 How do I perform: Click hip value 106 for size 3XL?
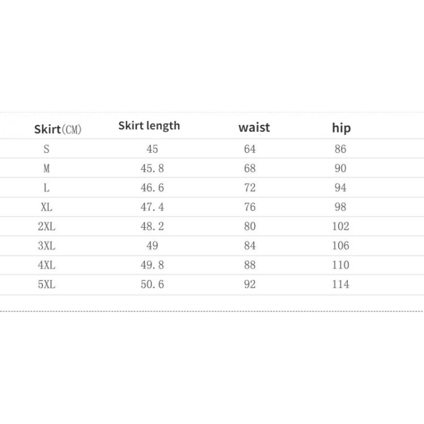pos(340,246)
